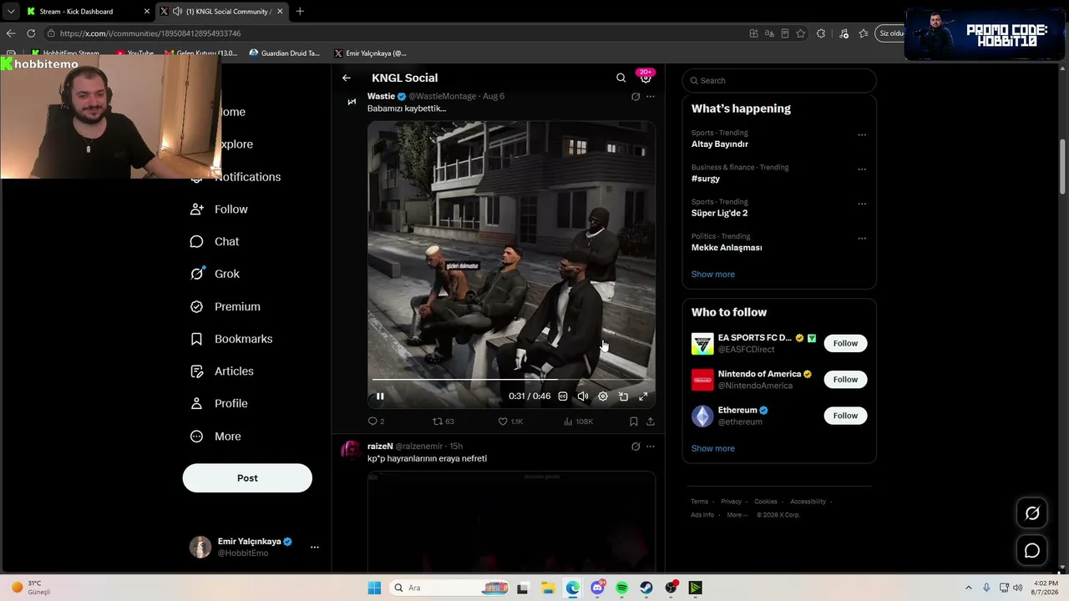Reload the current page

[31, 33]
